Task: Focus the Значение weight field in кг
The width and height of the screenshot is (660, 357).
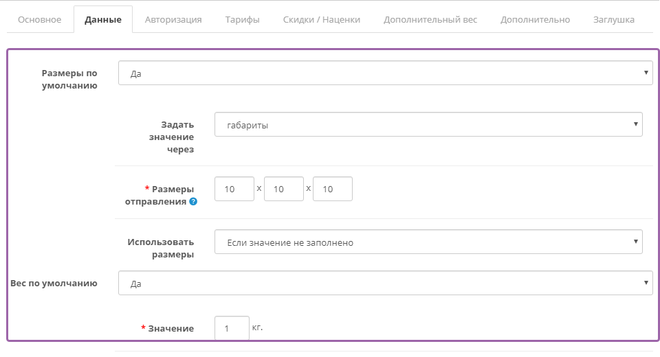Action: 232,328
